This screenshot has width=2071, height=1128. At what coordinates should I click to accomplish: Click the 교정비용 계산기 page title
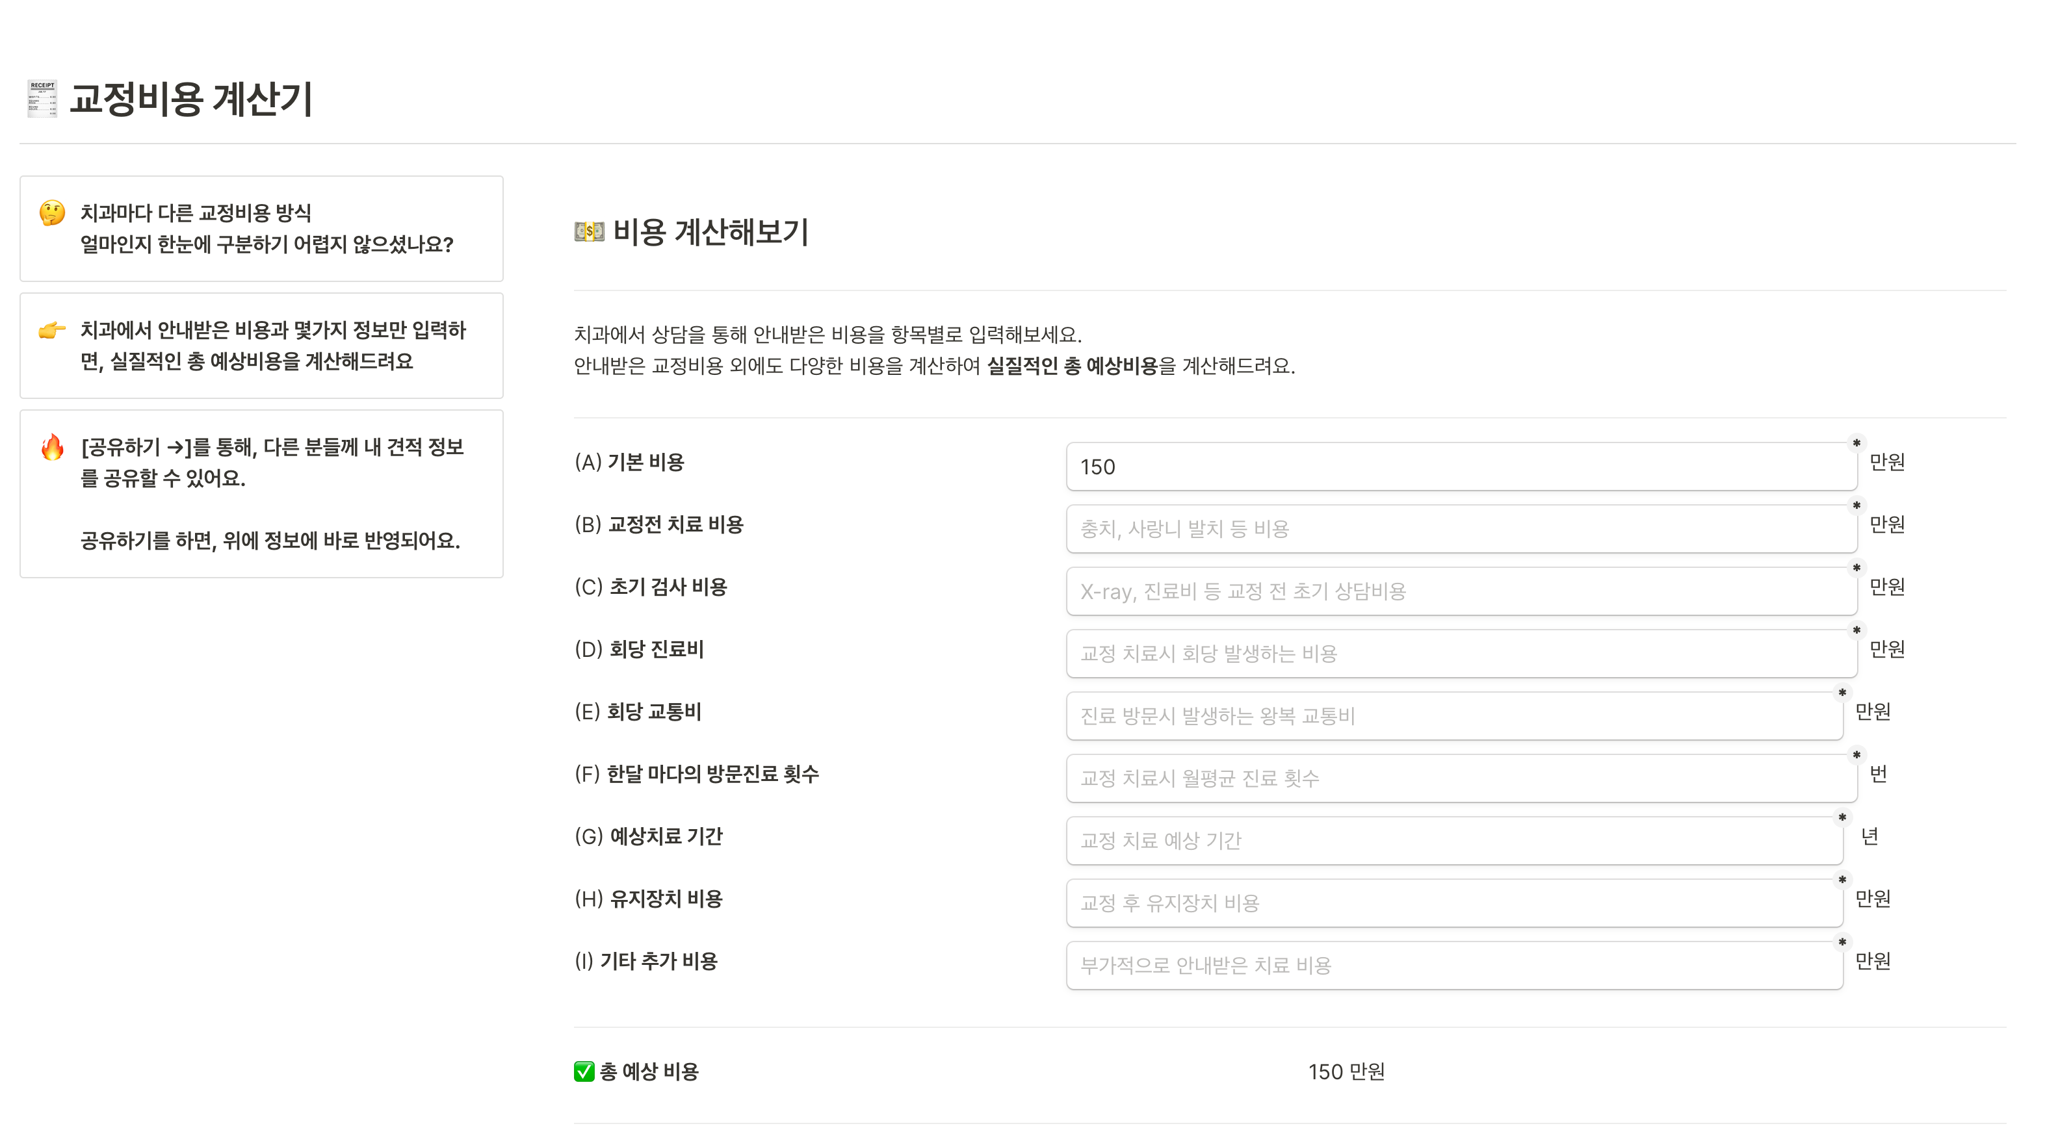tap(190, 99)
